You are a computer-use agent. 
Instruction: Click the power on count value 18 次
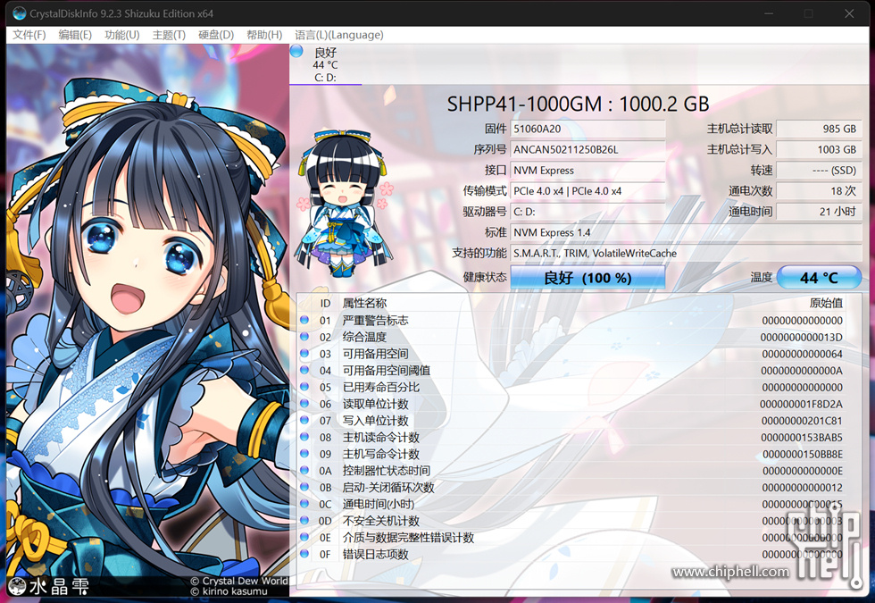pos(819,191)
